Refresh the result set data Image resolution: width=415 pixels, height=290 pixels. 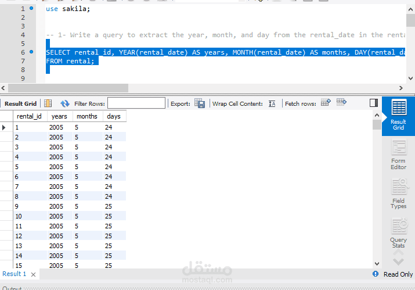coord(64,103)
